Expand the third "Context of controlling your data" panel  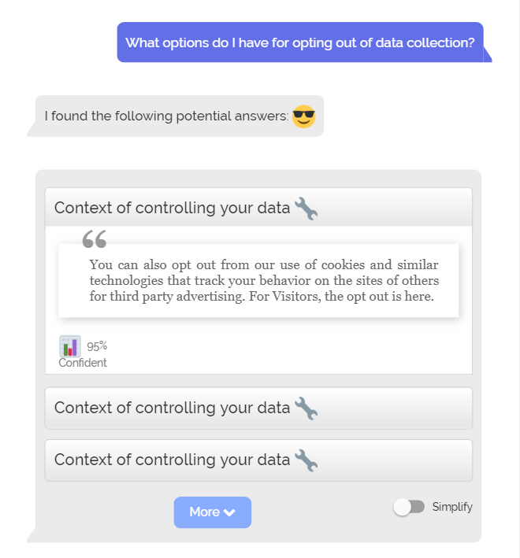[x=173, y=460]
